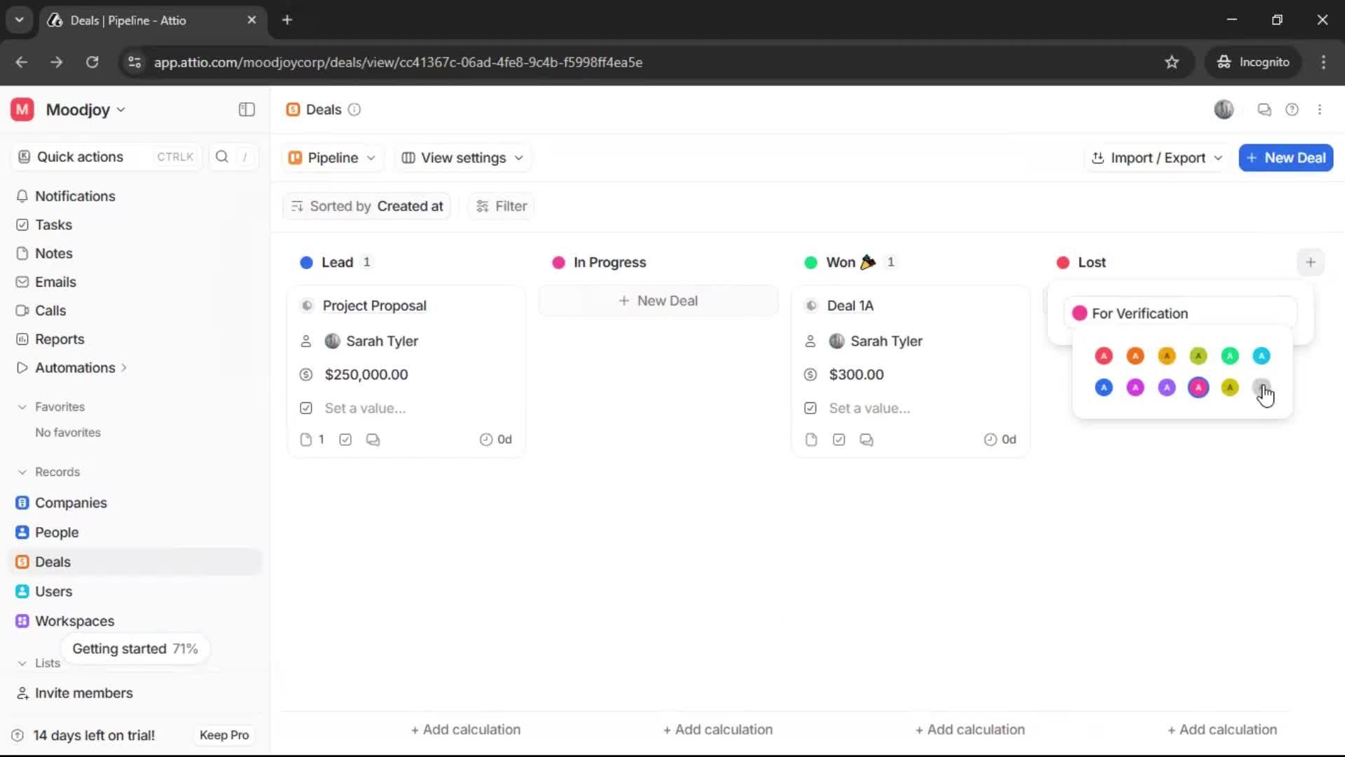Open the Pipeline view dropdown

click(x=332, y=158)
